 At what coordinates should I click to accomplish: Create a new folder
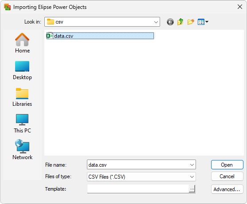click(191, 22)
